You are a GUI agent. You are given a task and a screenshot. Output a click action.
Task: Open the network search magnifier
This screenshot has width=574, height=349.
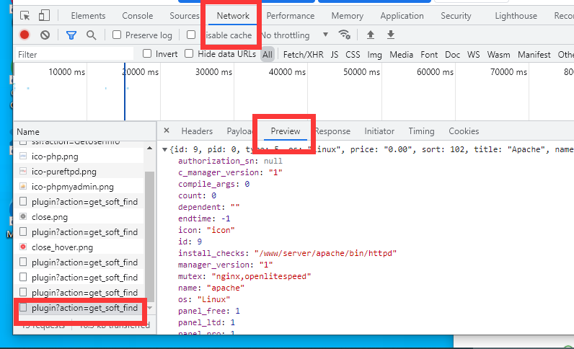(91, 35)
